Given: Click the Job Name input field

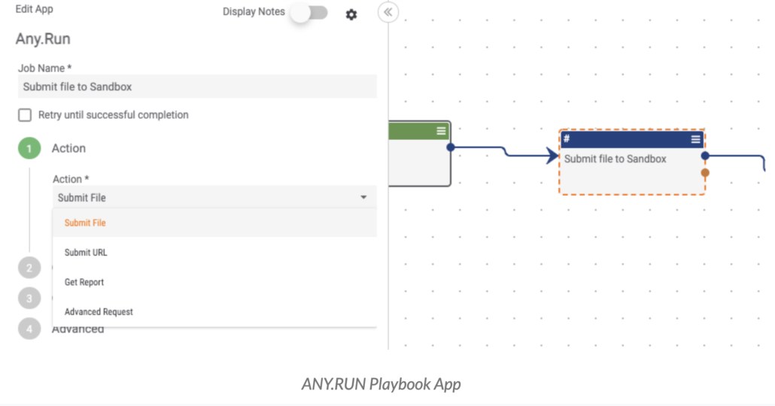Looking at the screenshot, I should [197, 87].
